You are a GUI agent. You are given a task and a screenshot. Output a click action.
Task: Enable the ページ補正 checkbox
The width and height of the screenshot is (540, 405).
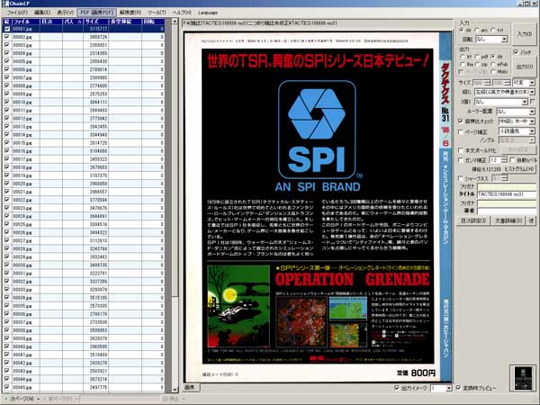(461, 132)
